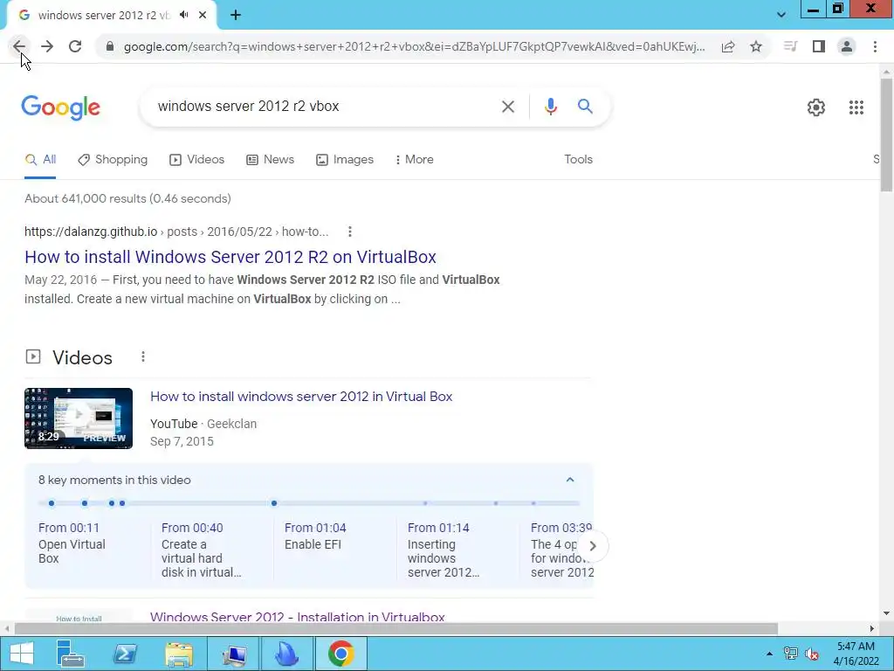Open the Google apps grid
The image size is (894, 671).
pyautogui.click(x=856, y=107)
